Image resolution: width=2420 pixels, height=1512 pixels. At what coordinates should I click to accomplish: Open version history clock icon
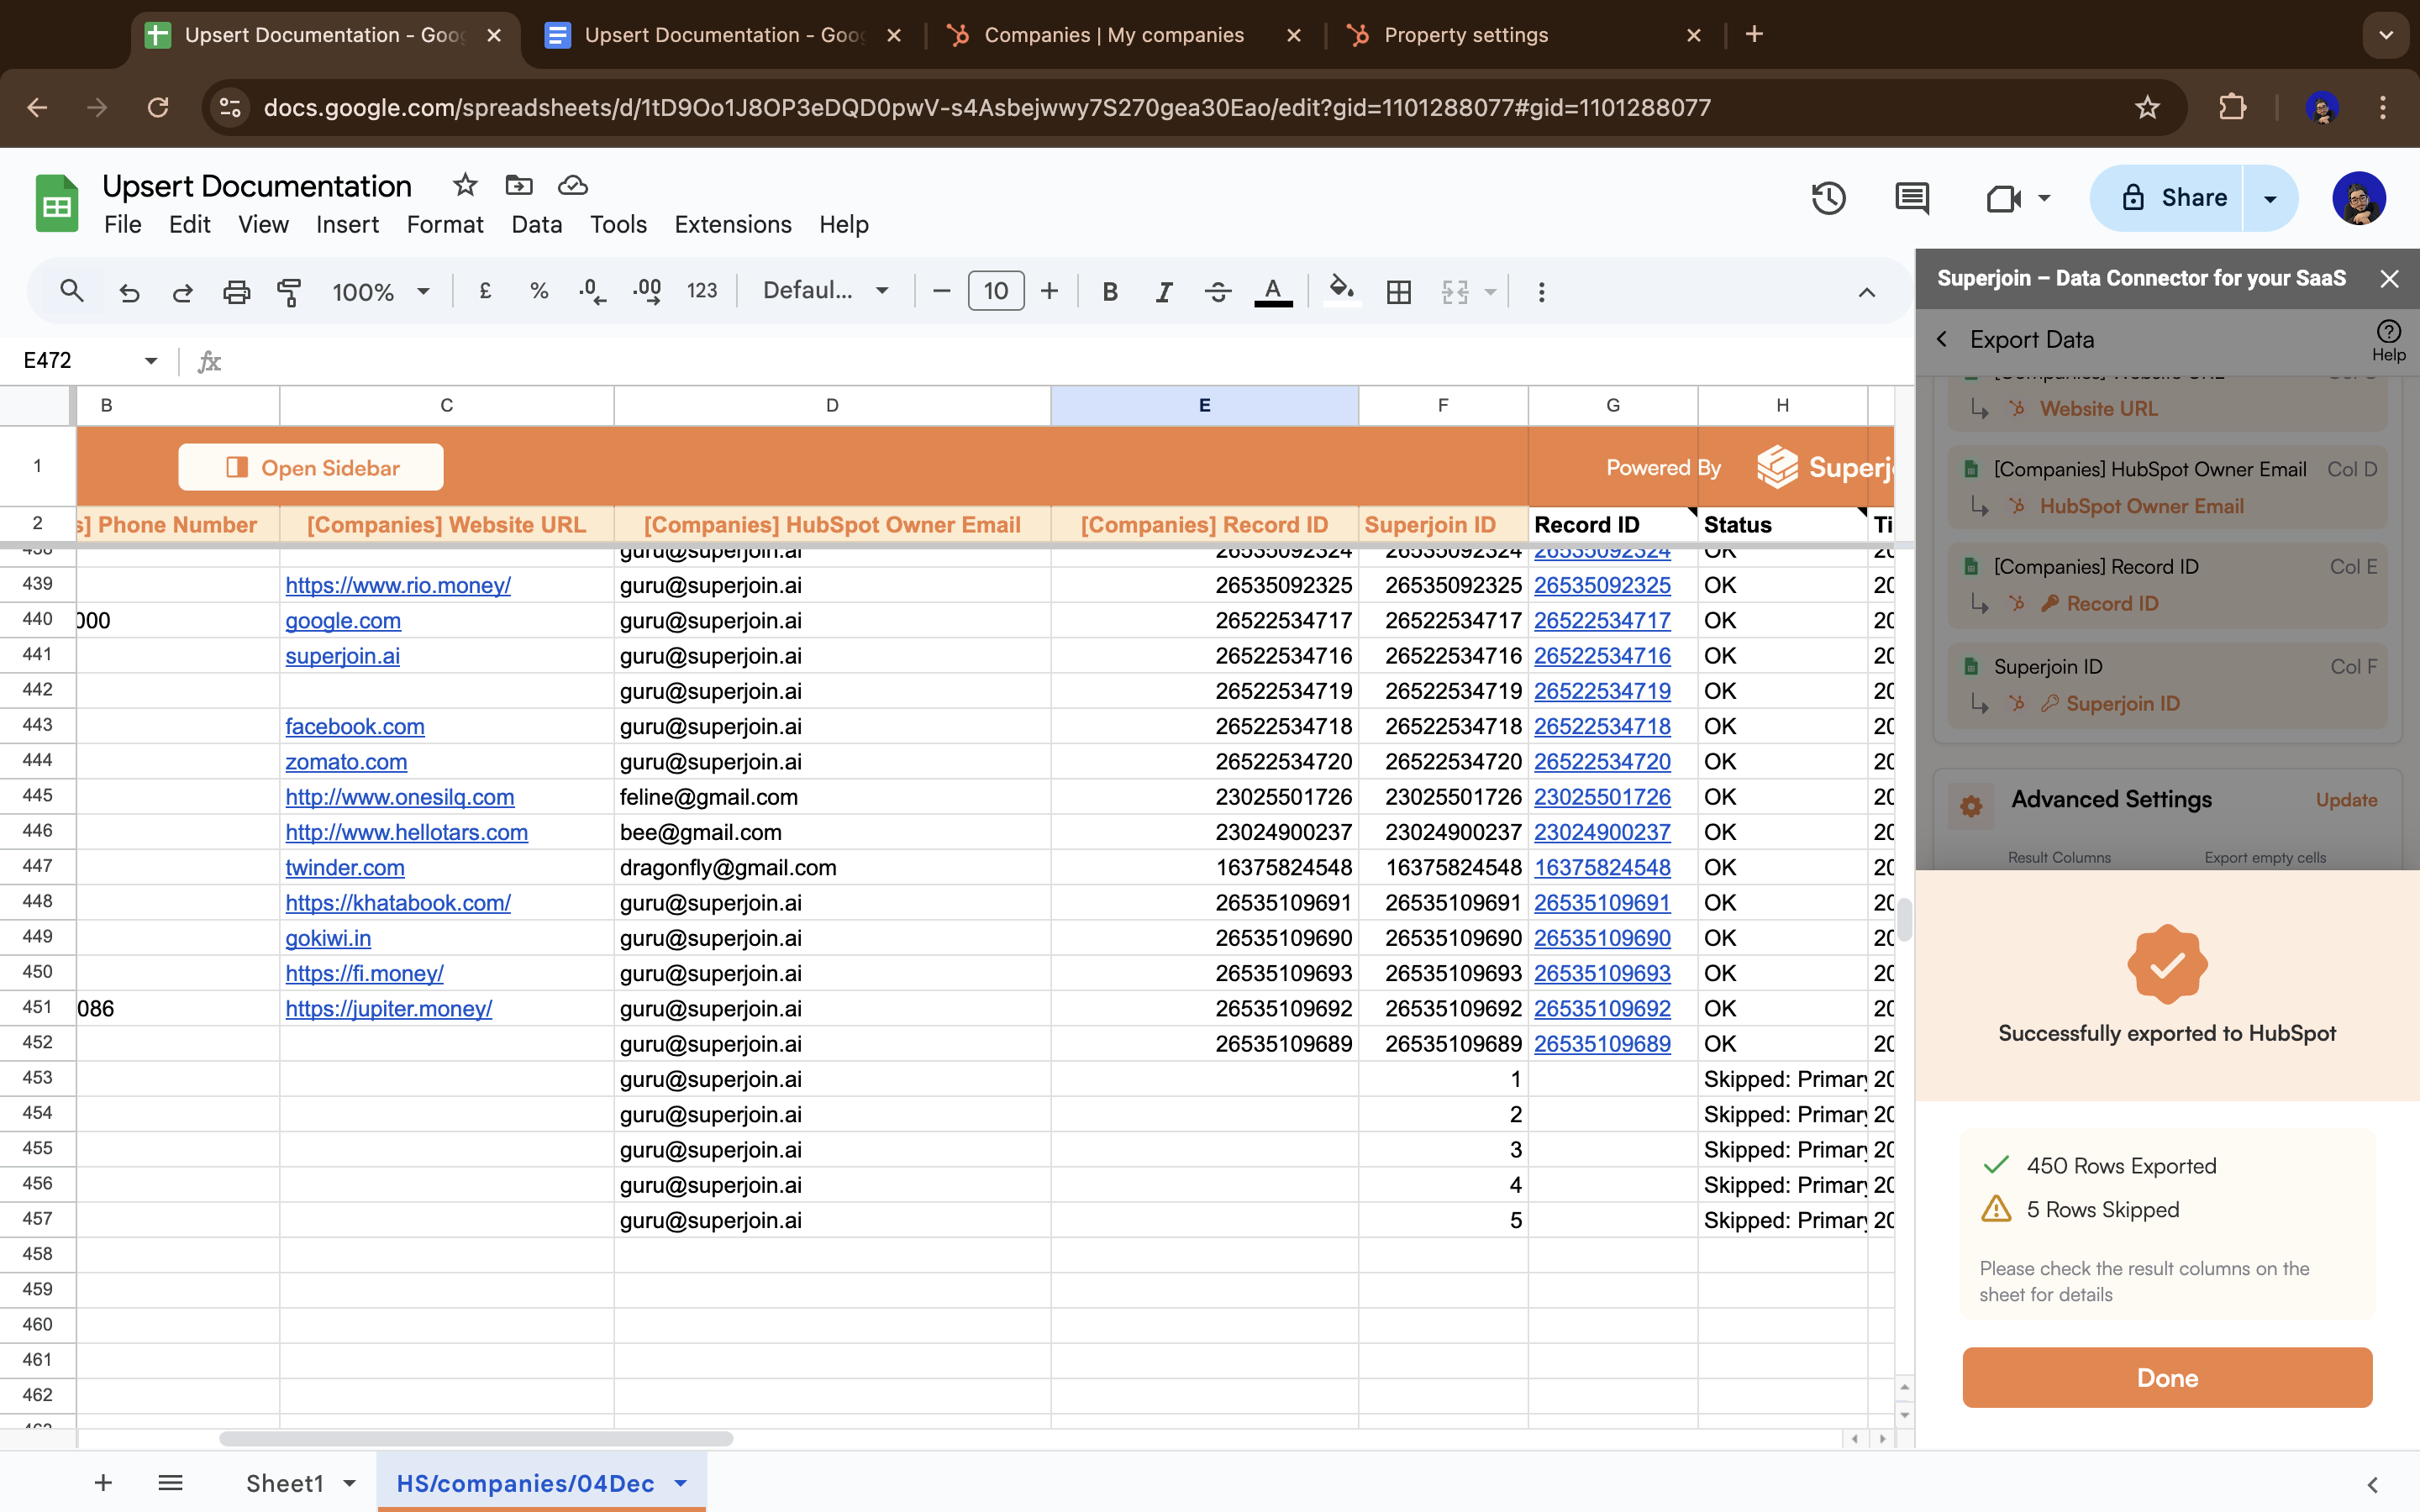point(1828,198)
